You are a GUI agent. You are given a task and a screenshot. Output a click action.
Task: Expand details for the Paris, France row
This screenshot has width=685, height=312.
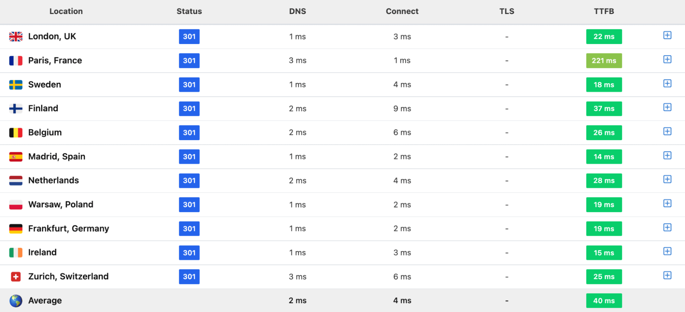coord(667,59)
